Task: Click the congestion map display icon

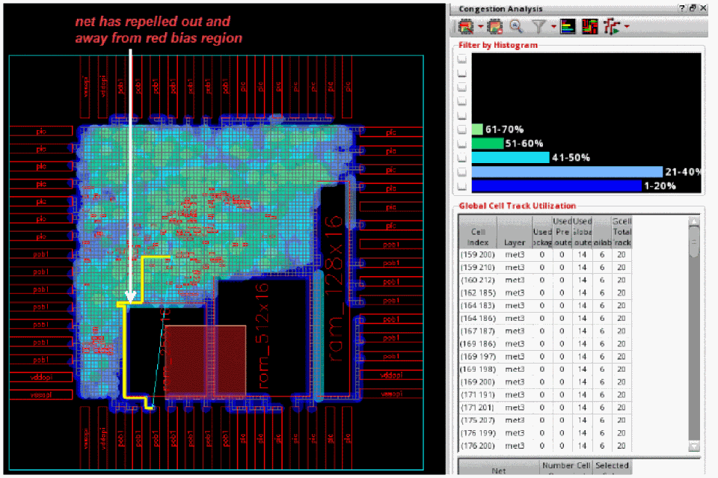Action: tap(465, 27)
